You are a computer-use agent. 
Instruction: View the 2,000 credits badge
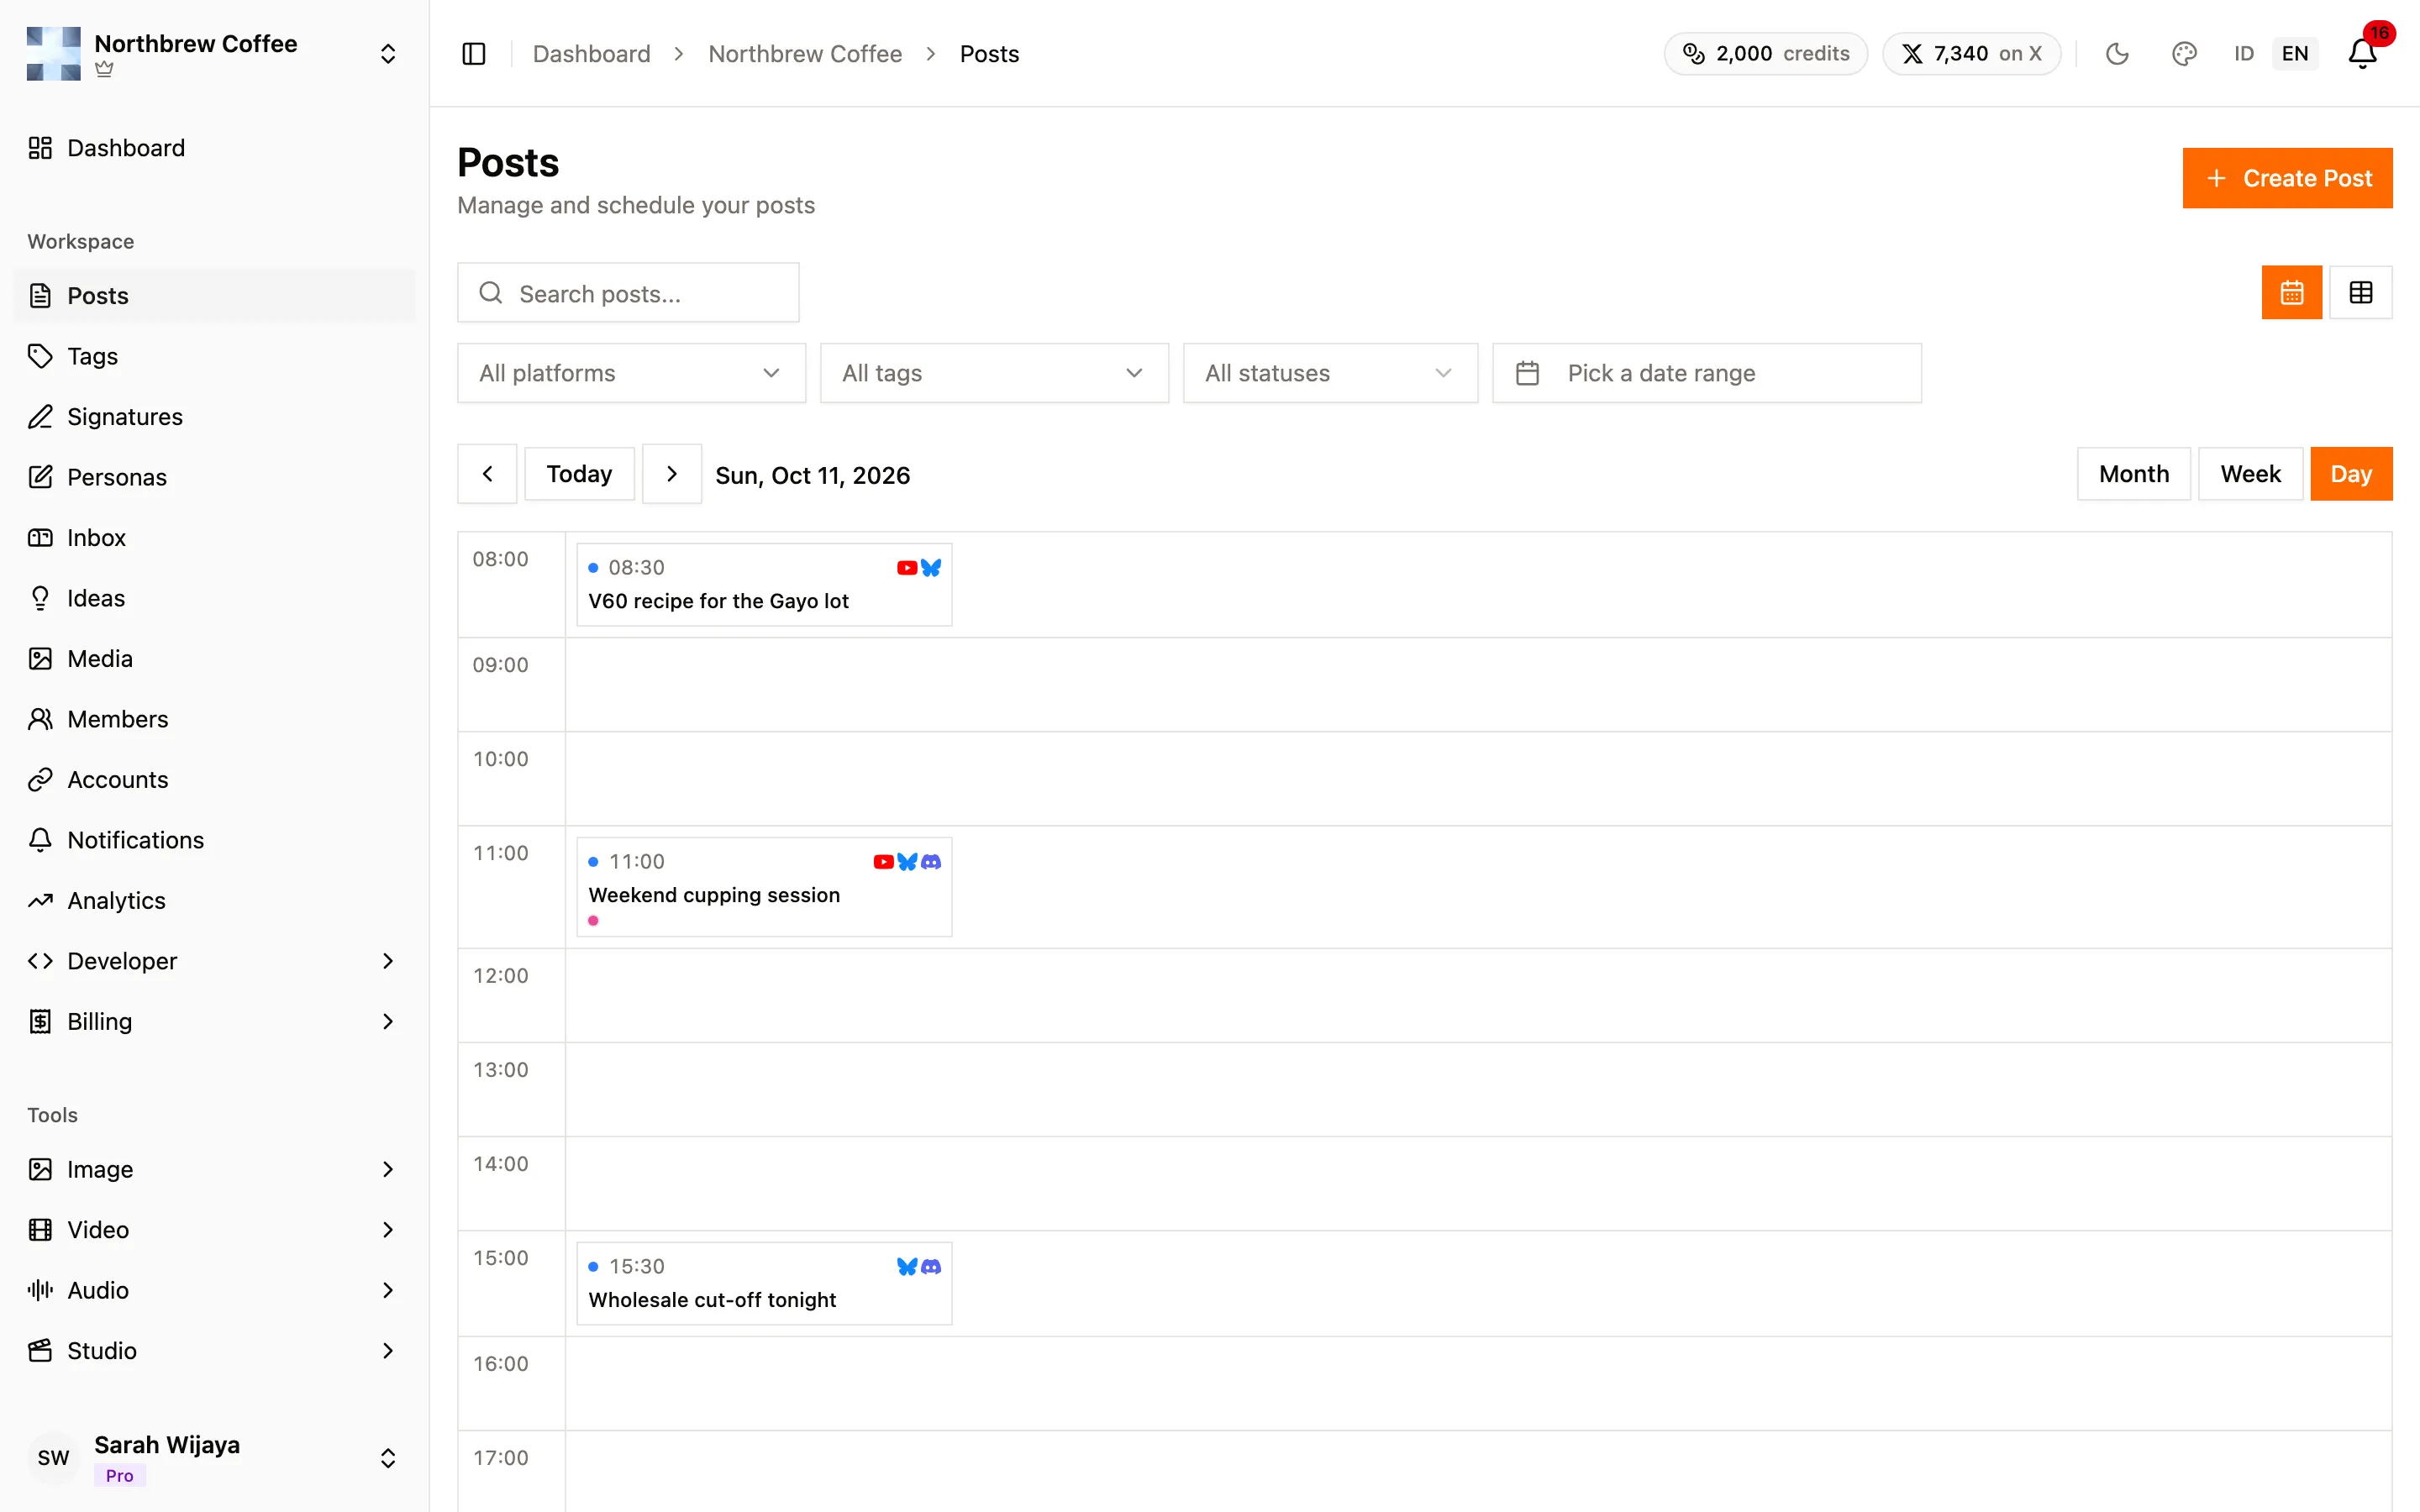pos(1766,54)
